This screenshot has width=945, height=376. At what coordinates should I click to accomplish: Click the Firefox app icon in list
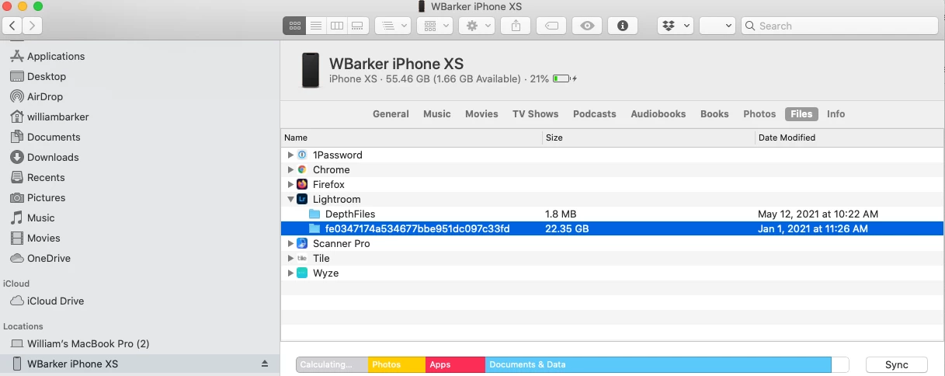(x=302, y=184)
